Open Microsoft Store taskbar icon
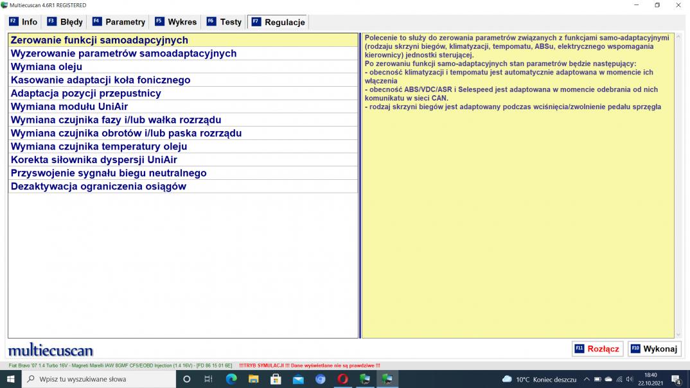This screenshot has width=690, height=388. [276, 379]
